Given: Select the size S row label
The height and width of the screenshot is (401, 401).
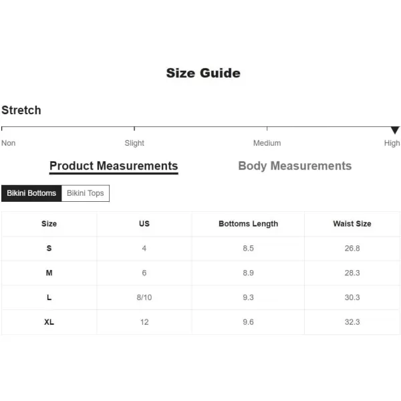Looking at the screenshot, I should (x=49, y=248).
